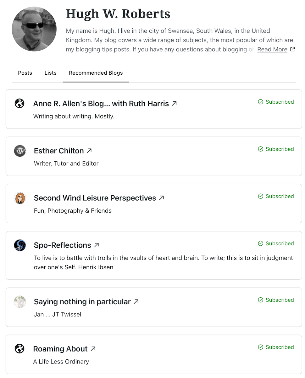305x378 pixels.
Task: Open Anne R. Allen's Blog title link
Action: [101, 104]
